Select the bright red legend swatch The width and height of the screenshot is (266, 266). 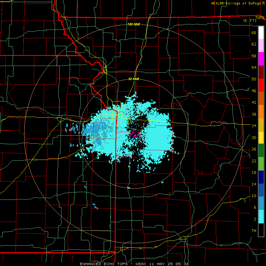261,85
